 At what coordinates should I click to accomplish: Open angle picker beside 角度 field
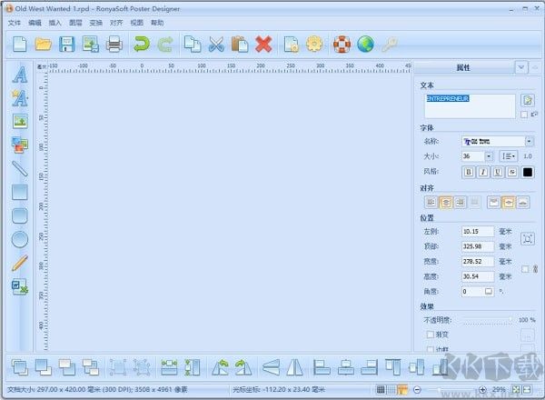(x=489, y=292)
